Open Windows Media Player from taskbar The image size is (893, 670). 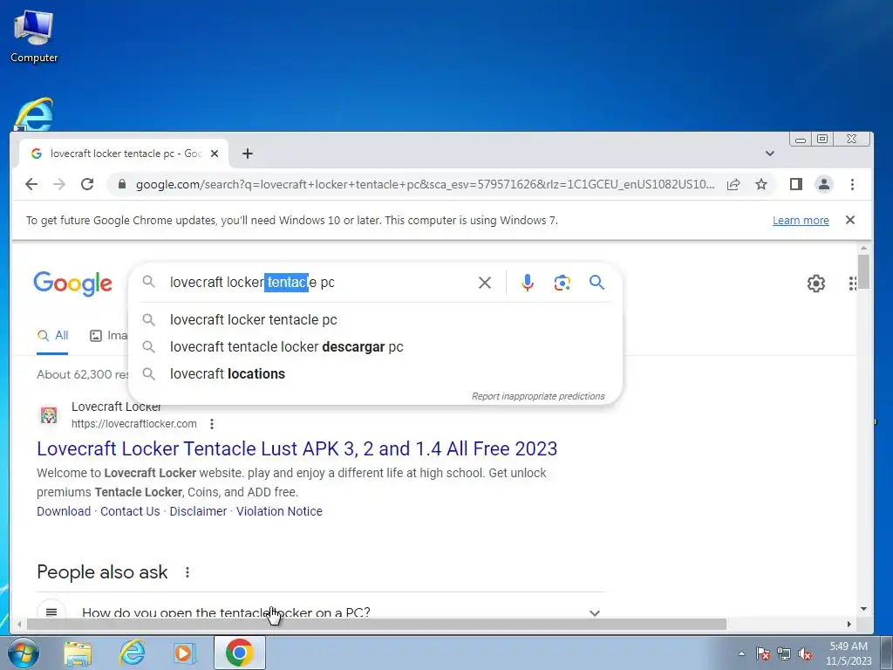coord(184,653)
